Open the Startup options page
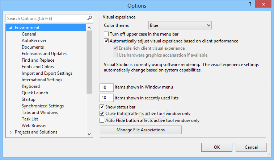Screen dimensions: 274x160 pyautogui.click(x=29, y=99)
